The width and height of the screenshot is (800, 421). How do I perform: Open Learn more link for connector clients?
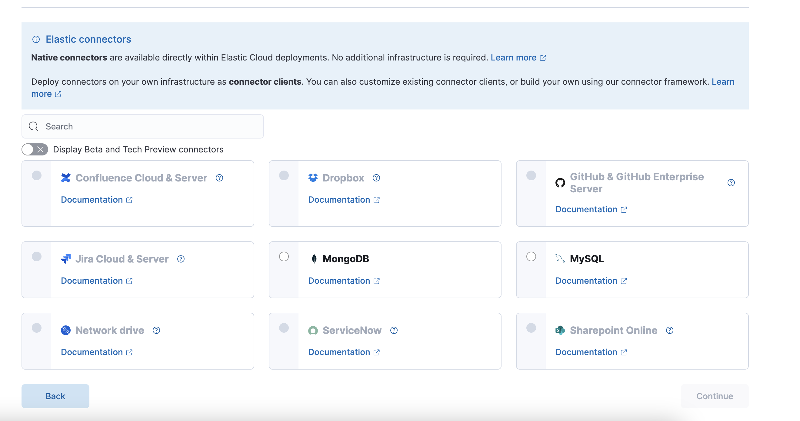[723, 82]
